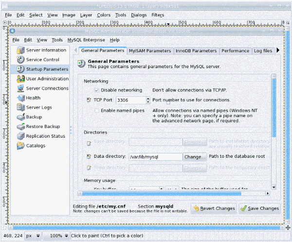Click MySQL Administrator window title icon
Image resolution: width=292 pixels, height=242 pixels.
point(13,31)
